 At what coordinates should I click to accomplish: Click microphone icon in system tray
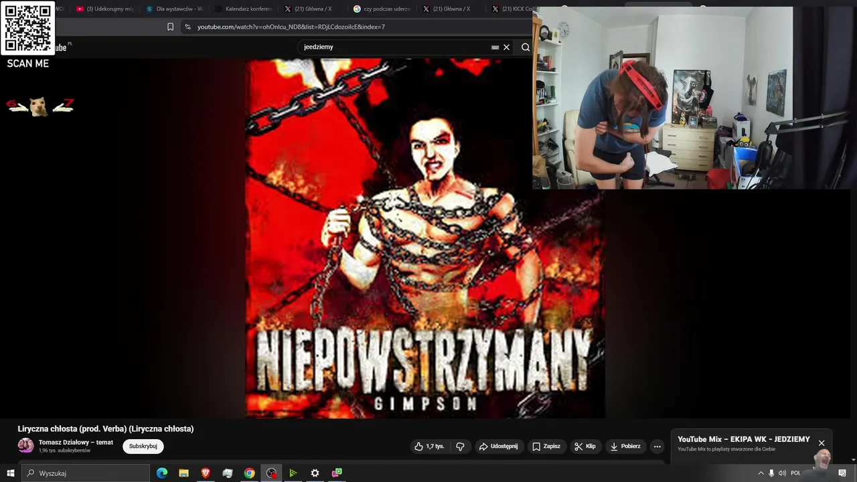(771, 473)
